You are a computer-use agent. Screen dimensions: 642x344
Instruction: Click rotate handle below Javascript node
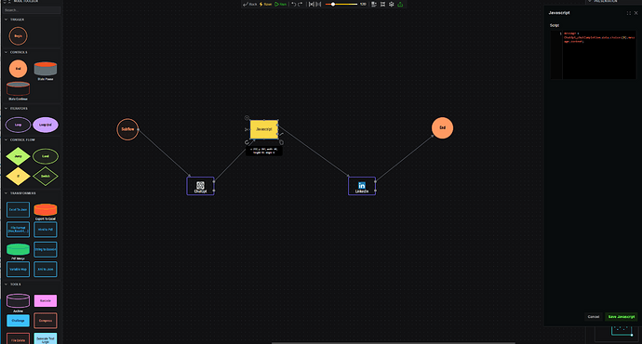point(247,142)
